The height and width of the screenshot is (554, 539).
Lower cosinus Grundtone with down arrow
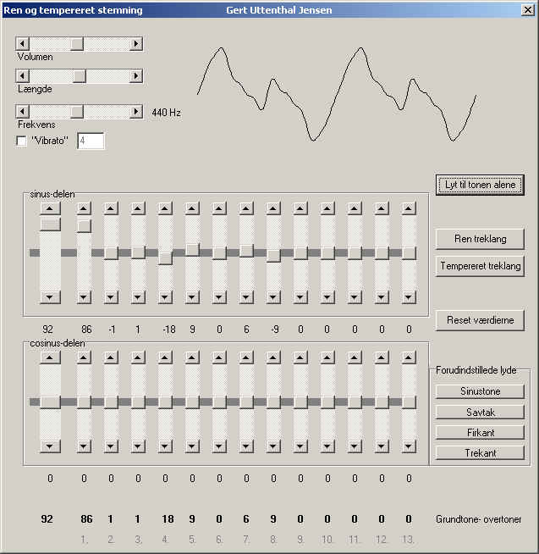point(50,446)
